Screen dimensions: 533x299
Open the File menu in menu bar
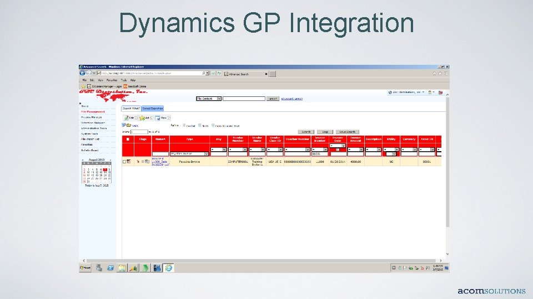[84, 80]
